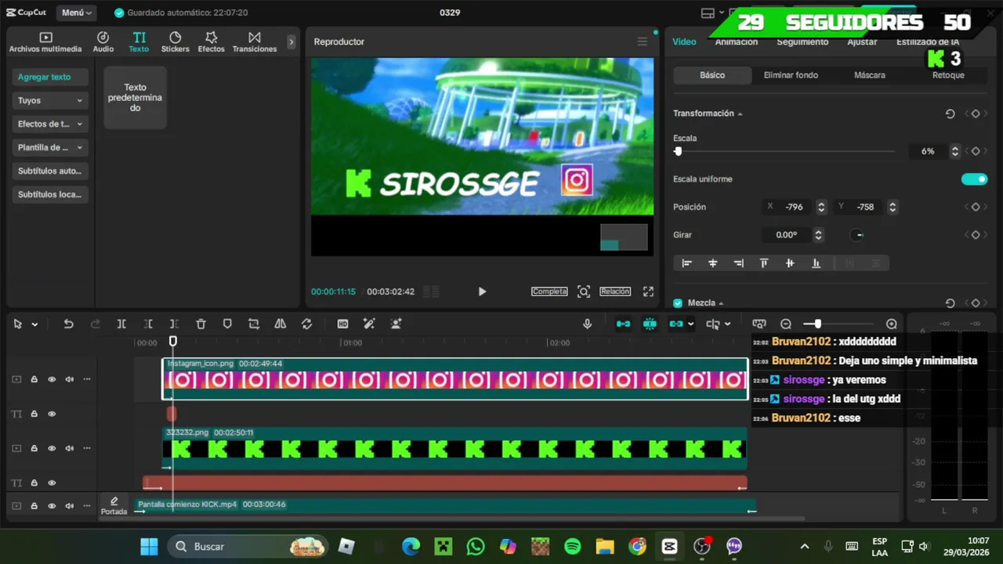
Task: Toggle the Escala uniforme switch
Action: pyautogui.click(x=974, y=179)
